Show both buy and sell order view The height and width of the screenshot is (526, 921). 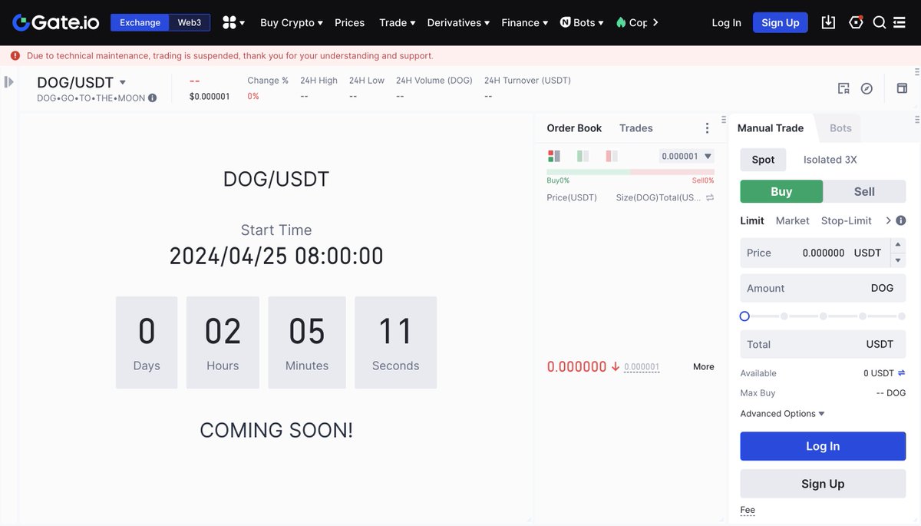pyautogui.click(x=553, y=156)
